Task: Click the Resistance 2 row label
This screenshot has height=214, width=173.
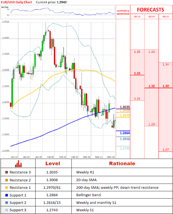Action: click(20, 180)
